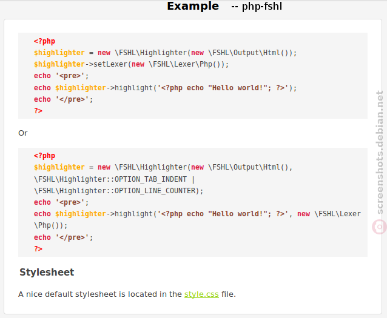Click the "echo '</pre>';" line in first block
Image resolution: width=387 pixels, height=318 pixels.
[64, 99]
